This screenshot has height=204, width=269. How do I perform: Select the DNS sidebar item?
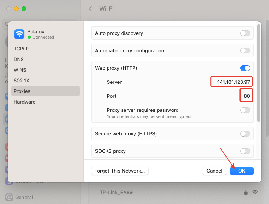(x=19, y=60)
